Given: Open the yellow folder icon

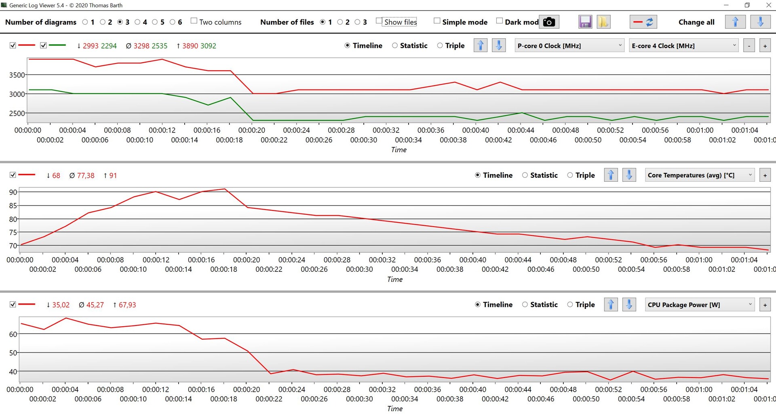Looking at the screenshot, I should 603,22.
